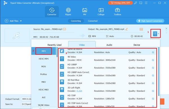The image size is (169, 109).
Task: Click the Save to path field
Action: click(26, 104)
